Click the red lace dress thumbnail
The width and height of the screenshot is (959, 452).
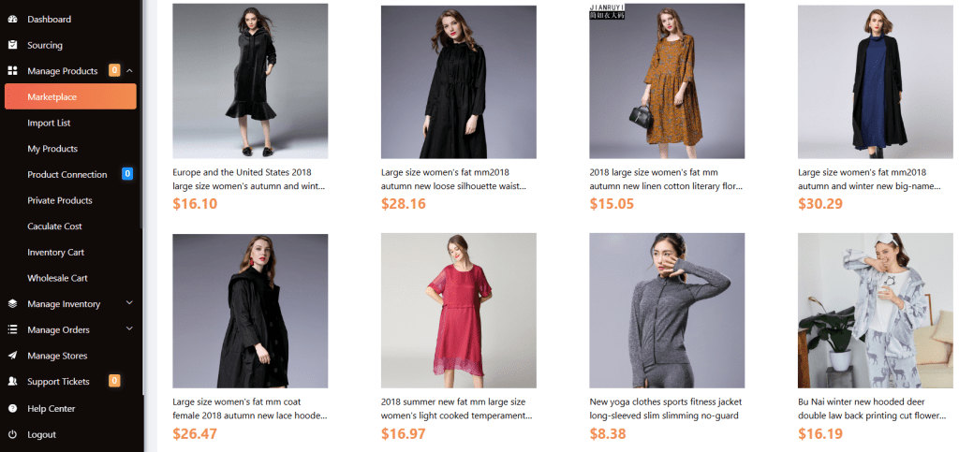tap(459, 311)
